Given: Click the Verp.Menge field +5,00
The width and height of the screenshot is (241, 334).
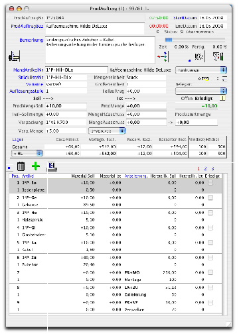Looking at the screenshot, I should (66, 131).
